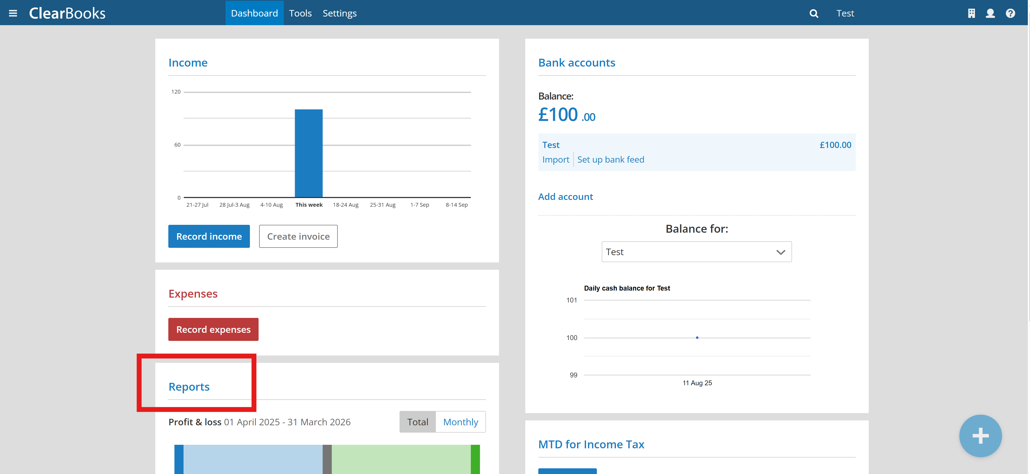Click the search magnifier icon
The width and height of the screenshot is (1030, 474).
(x=813, y=14)
